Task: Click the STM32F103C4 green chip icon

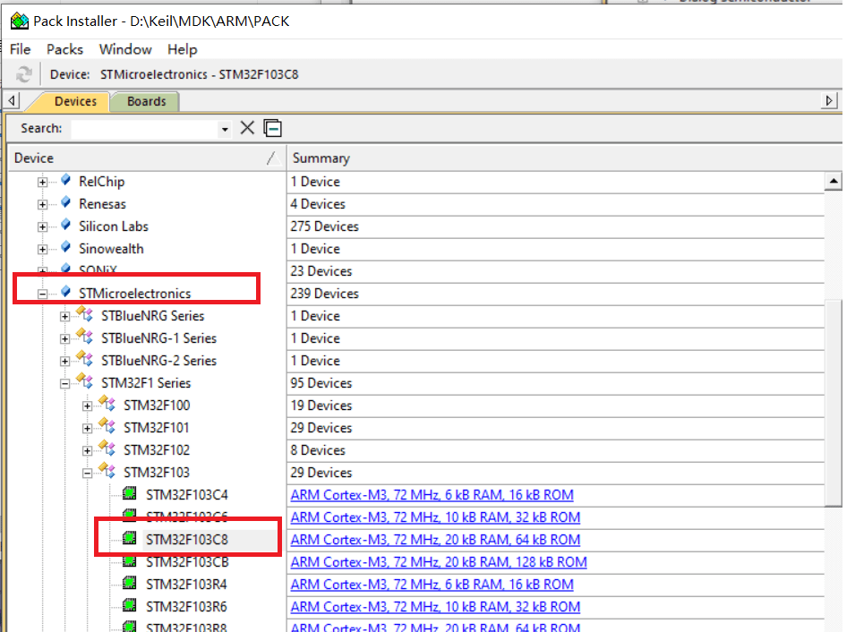Action: [130, 494]
